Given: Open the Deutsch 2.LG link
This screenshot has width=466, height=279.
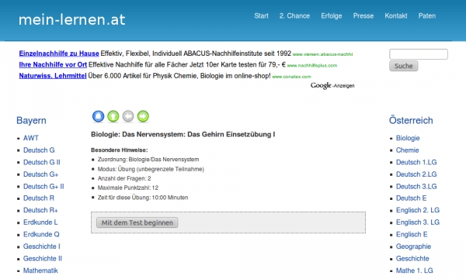Looking at the screenshot, I should [x=416, y=174].
